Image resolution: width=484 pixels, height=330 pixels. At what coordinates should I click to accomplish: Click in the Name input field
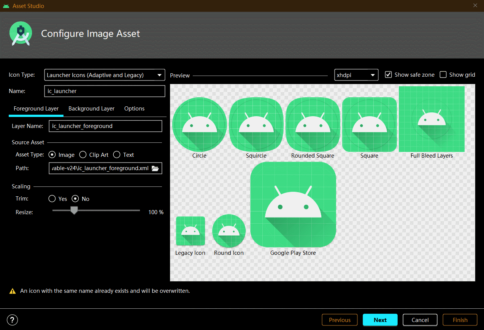(x=105, y=91)
